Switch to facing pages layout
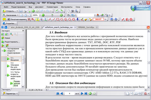 [136, 93]
